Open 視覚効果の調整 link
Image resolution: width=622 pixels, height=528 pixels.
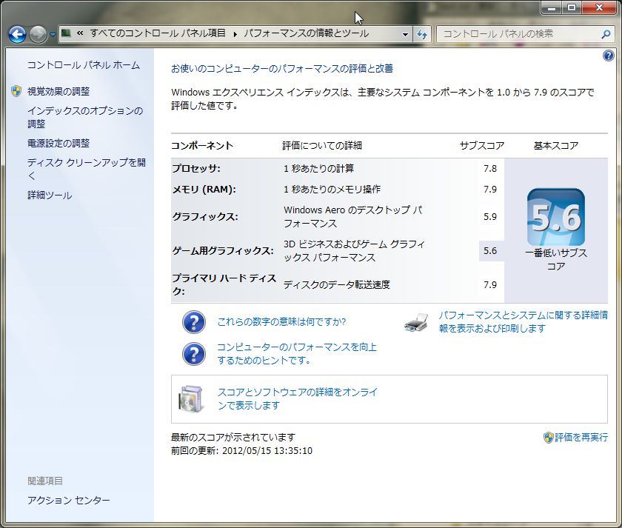58,91
